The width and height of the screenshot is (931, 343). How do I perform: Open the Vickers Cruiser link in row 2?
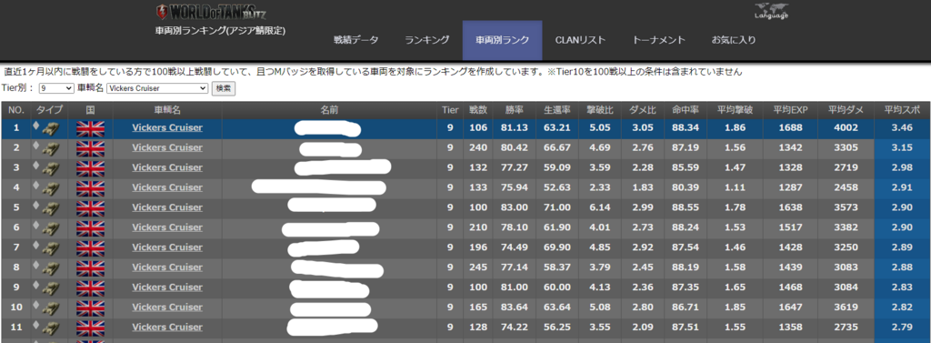167,147
